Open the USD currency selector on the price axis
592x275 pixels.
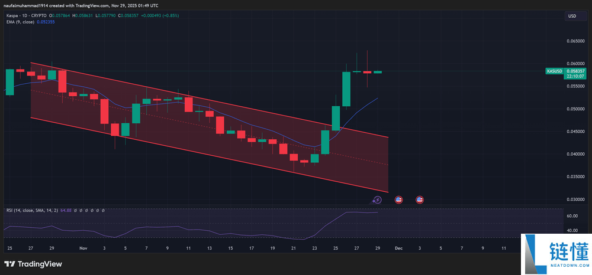click(x=572, y=16)
